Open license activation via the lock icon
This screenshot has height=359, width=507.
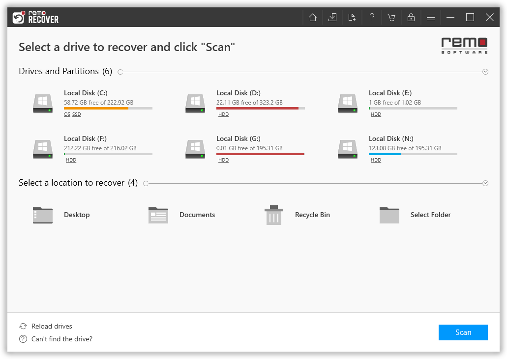pyautogui.click(x=411, y=17)
